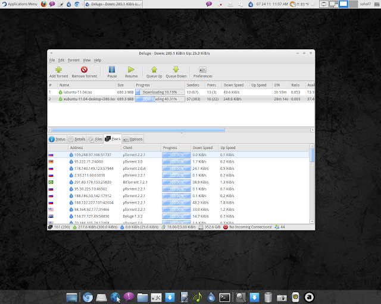Select the Peers tab
The height and width of the screenshot is (304, 381).
coord(113,139)
